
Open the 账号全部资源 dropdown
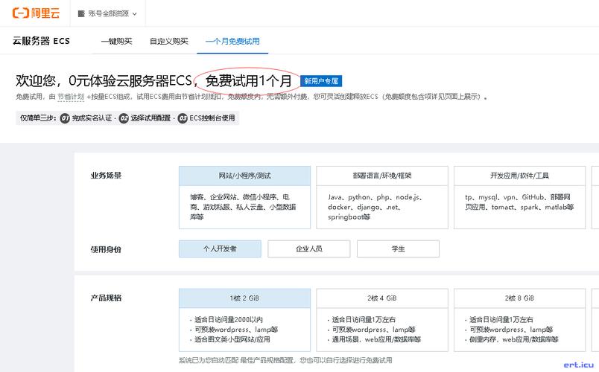[x=107, y=13]
